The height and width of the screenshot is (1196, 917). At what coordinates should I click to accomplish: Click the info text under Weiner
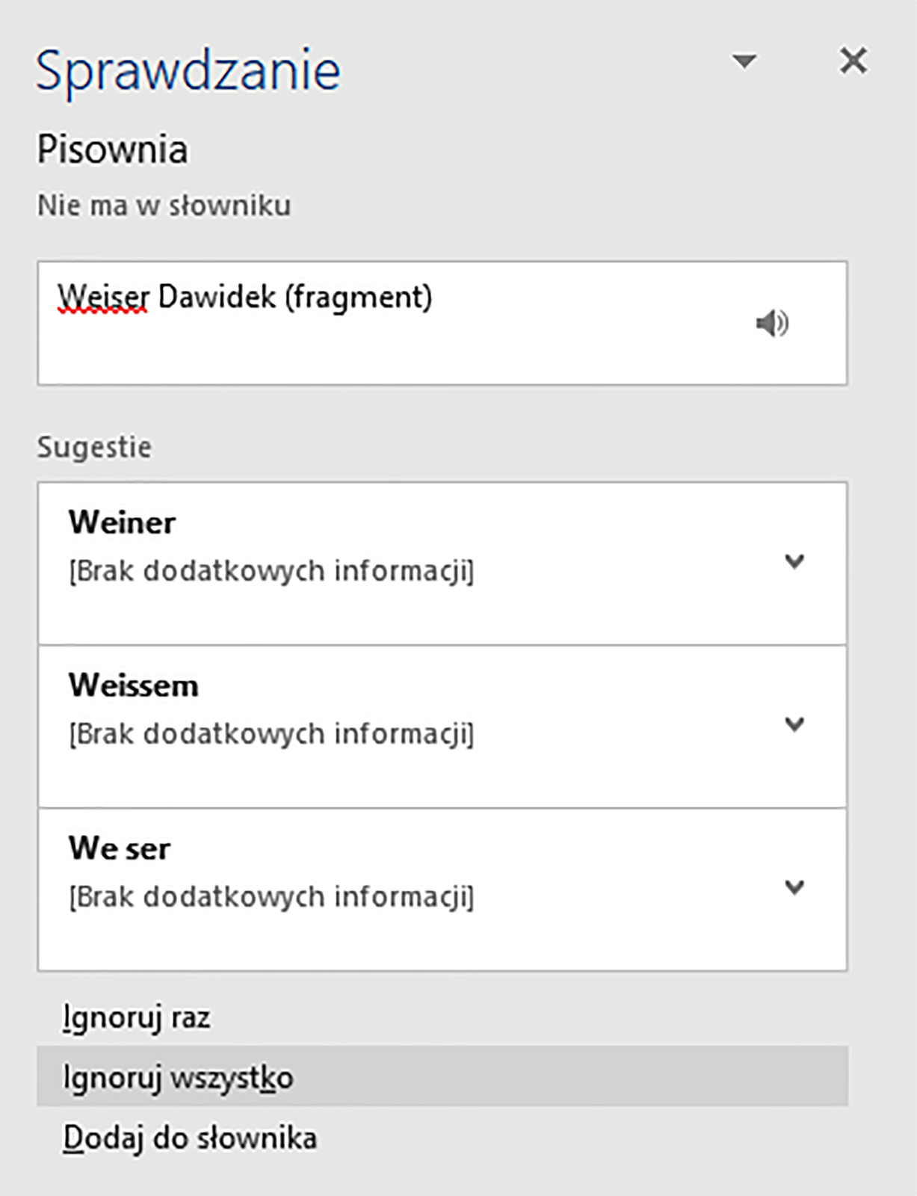pos(271,571)
